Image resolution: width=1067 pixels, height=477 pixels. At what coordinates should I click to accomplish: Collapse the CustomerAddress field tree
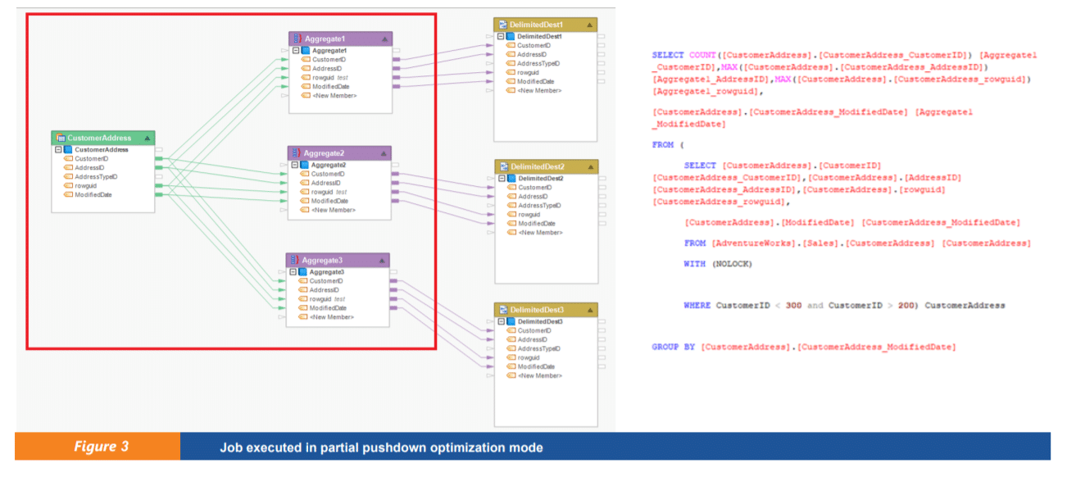(x=57, y=149)
